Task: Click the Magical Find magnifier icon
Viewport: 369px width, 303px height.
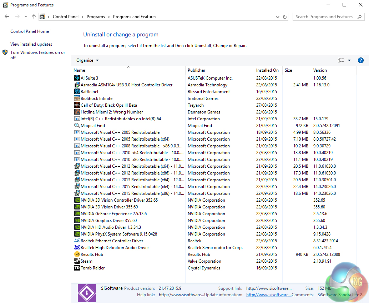Action: (x=77, y=126)
